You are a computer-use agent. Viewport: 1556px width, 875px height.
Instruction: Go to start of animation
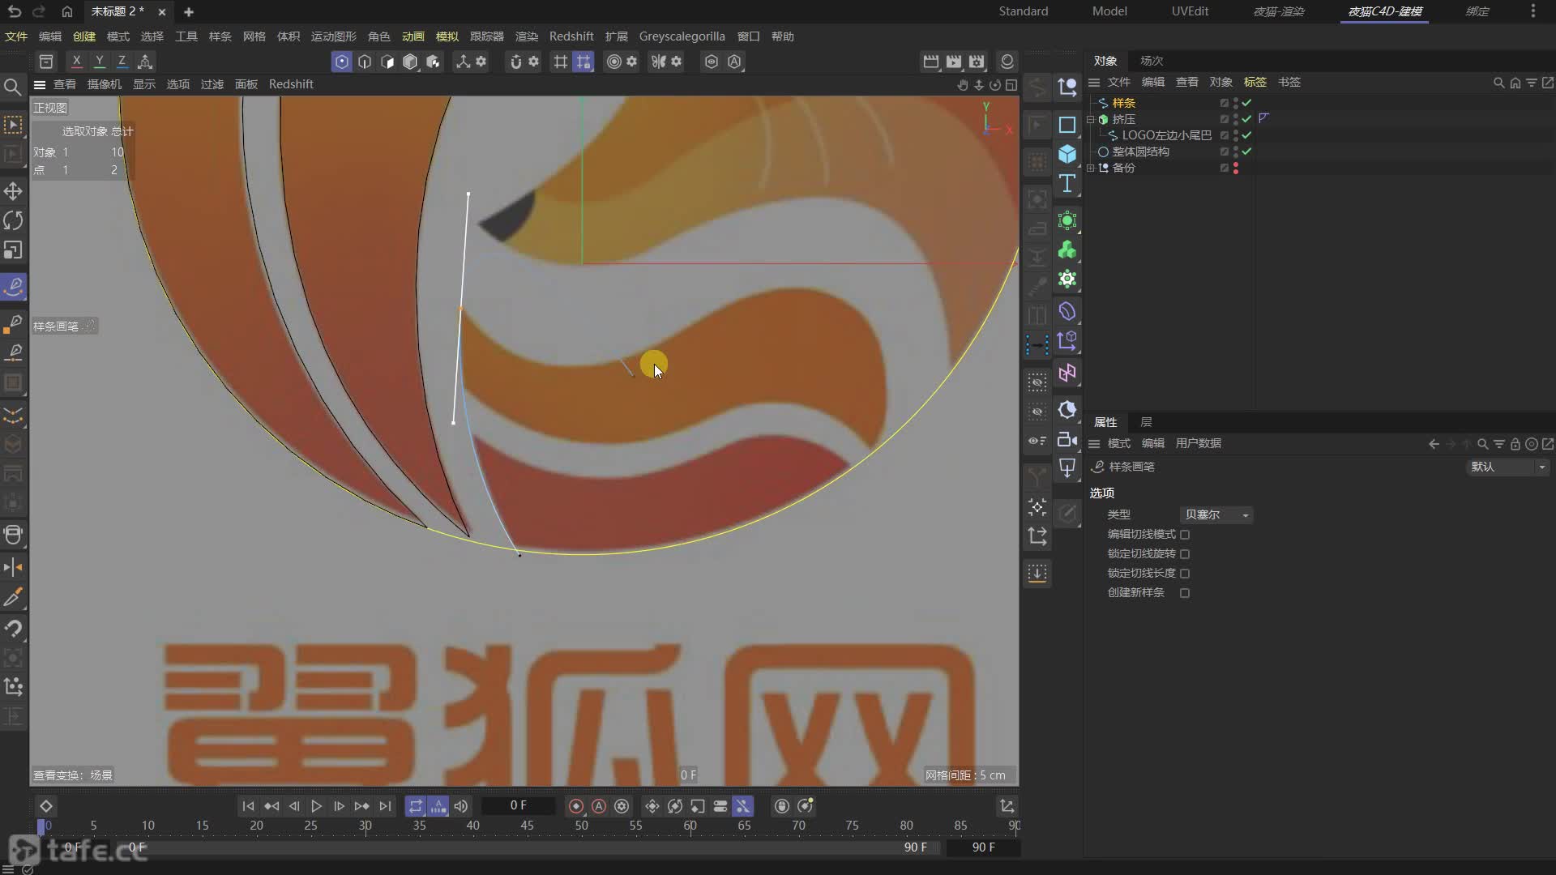click(x=248, y=806)
